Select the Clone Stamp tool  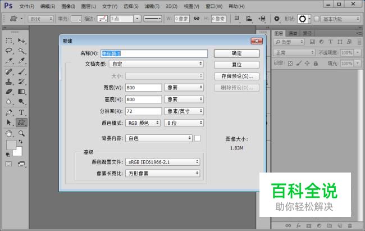[9, 81]
